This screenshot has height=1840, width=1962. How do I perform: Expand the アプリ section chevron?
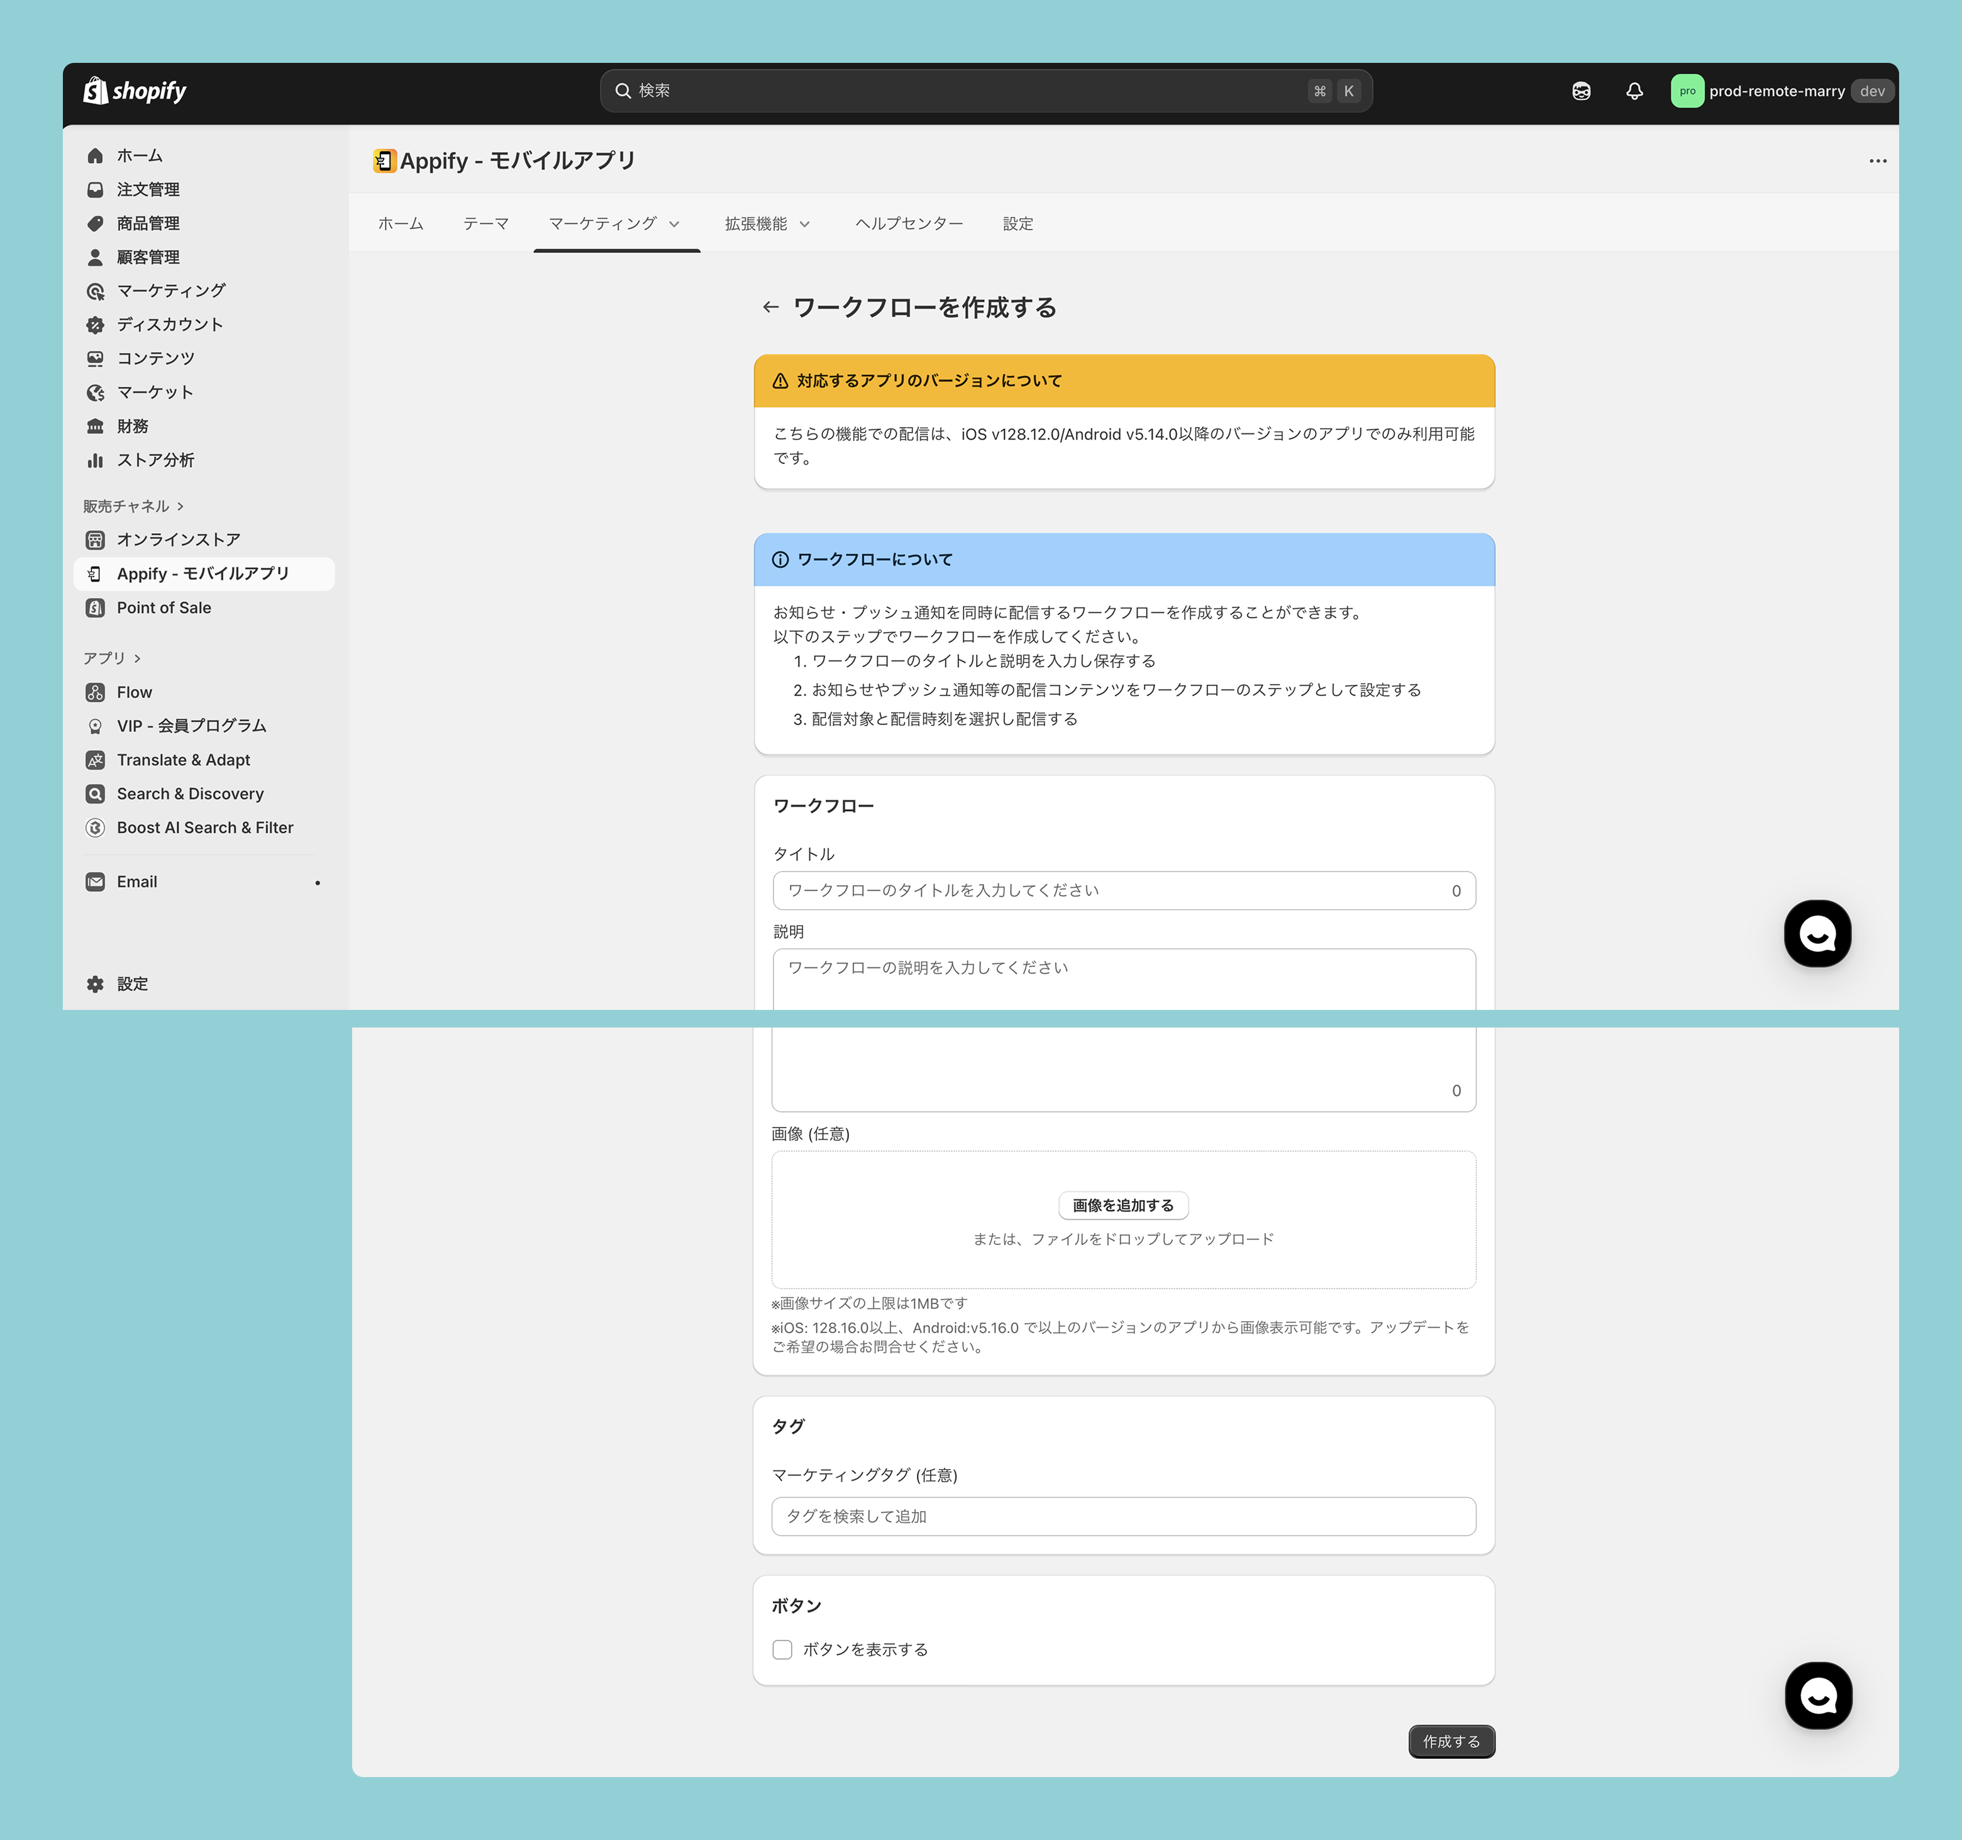pyautogui.click(x=137, y=658)
